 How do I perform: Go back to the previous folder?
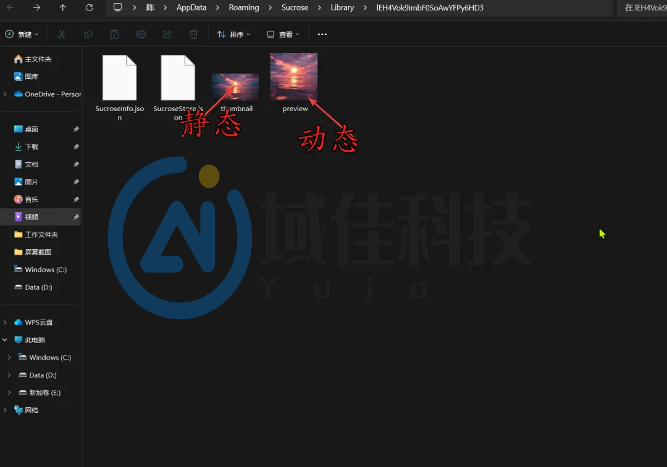pos(10,7)
